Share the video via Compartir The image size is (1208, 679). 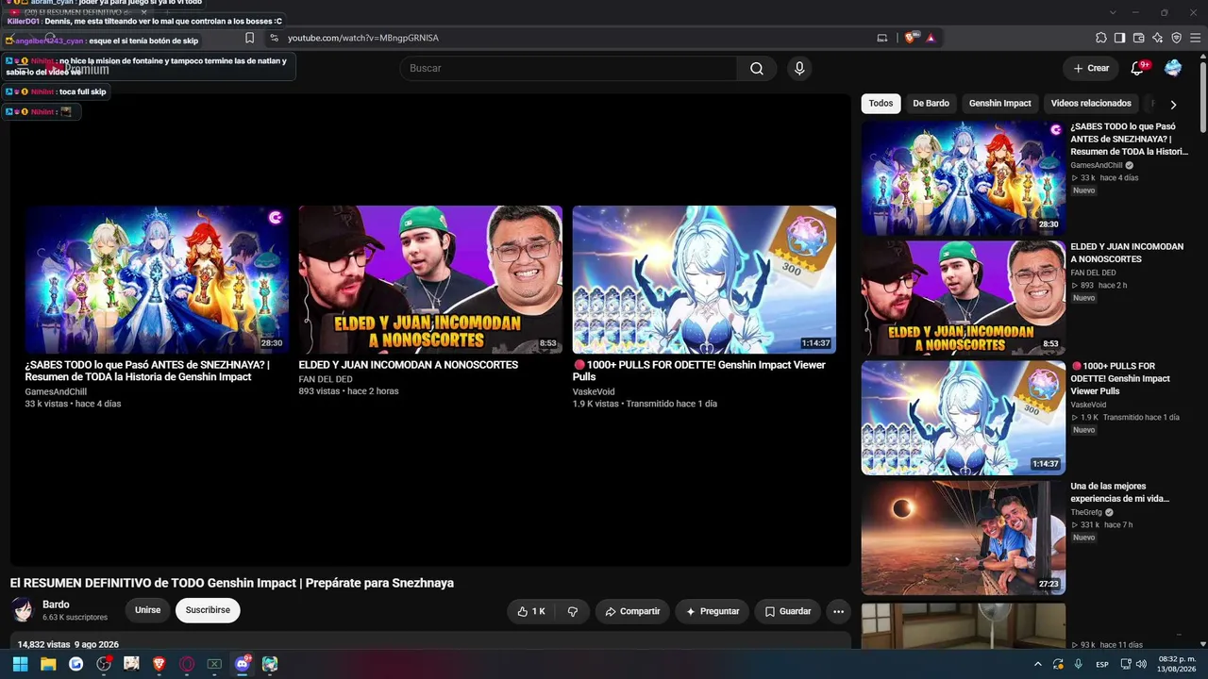point(632,611)
